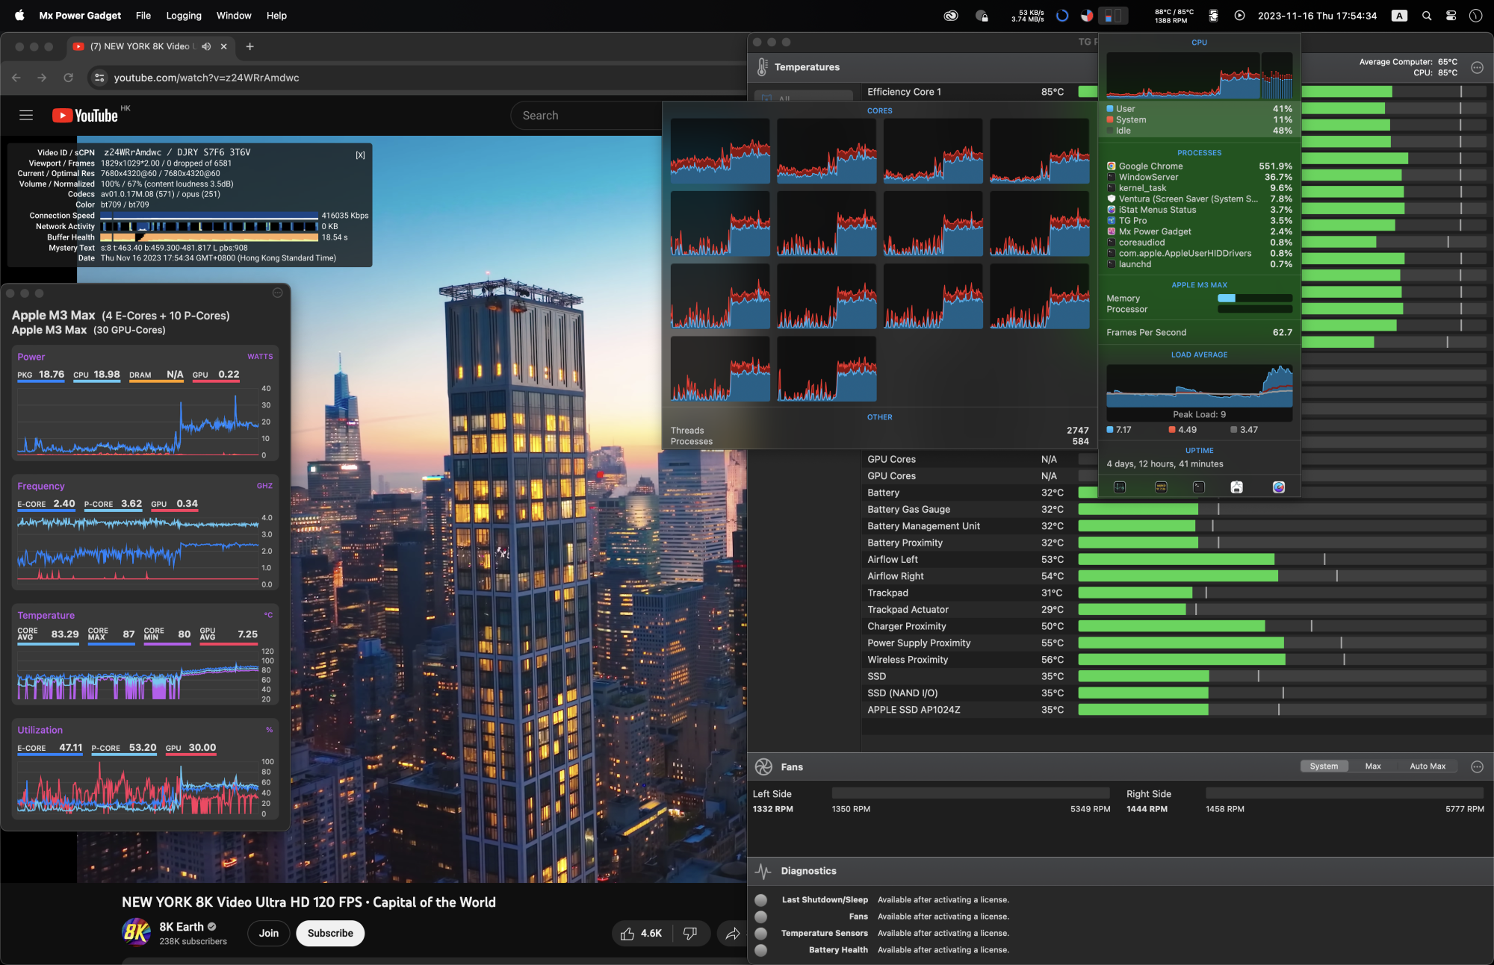
Task: Open Fans section ellipsis options menu
Action: pyautogui.click(x=1477, y=766)
